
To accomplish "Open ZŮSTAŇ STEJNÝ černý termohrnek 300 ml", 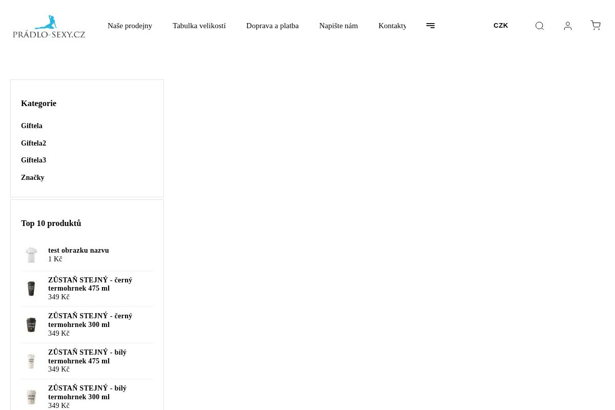I will (90, 320).
